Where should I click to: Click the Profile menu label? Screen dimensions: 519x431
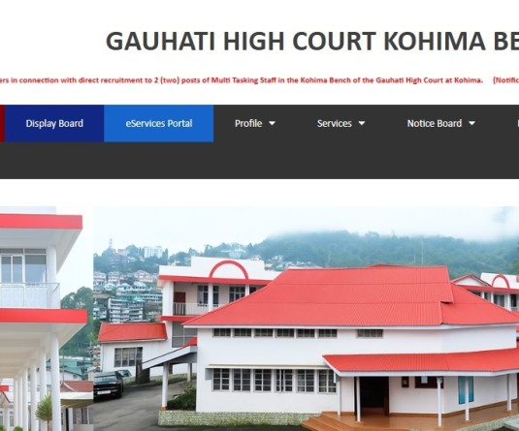coord(248,123)
